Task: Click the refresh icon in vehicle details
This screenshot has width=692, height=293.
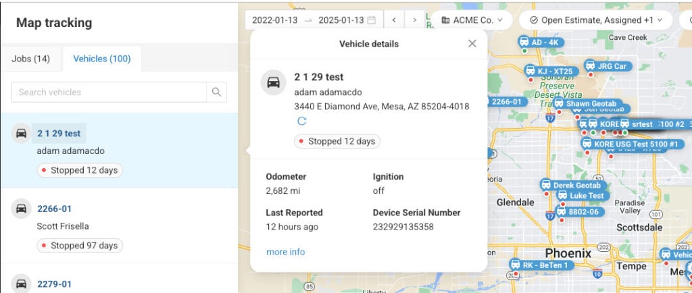Action: click(x=302, y=121)
